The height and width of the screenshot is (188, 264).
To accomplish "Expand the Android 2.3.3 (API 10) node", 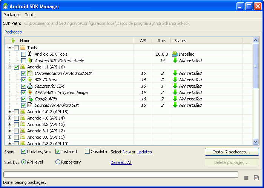I will (9, 143).
